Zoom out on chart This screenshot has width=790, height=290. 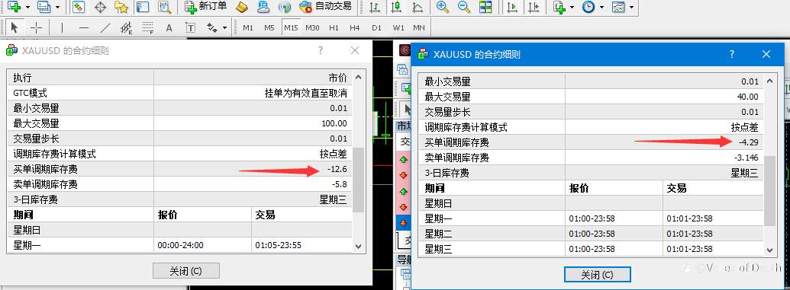tap(464, 7)
